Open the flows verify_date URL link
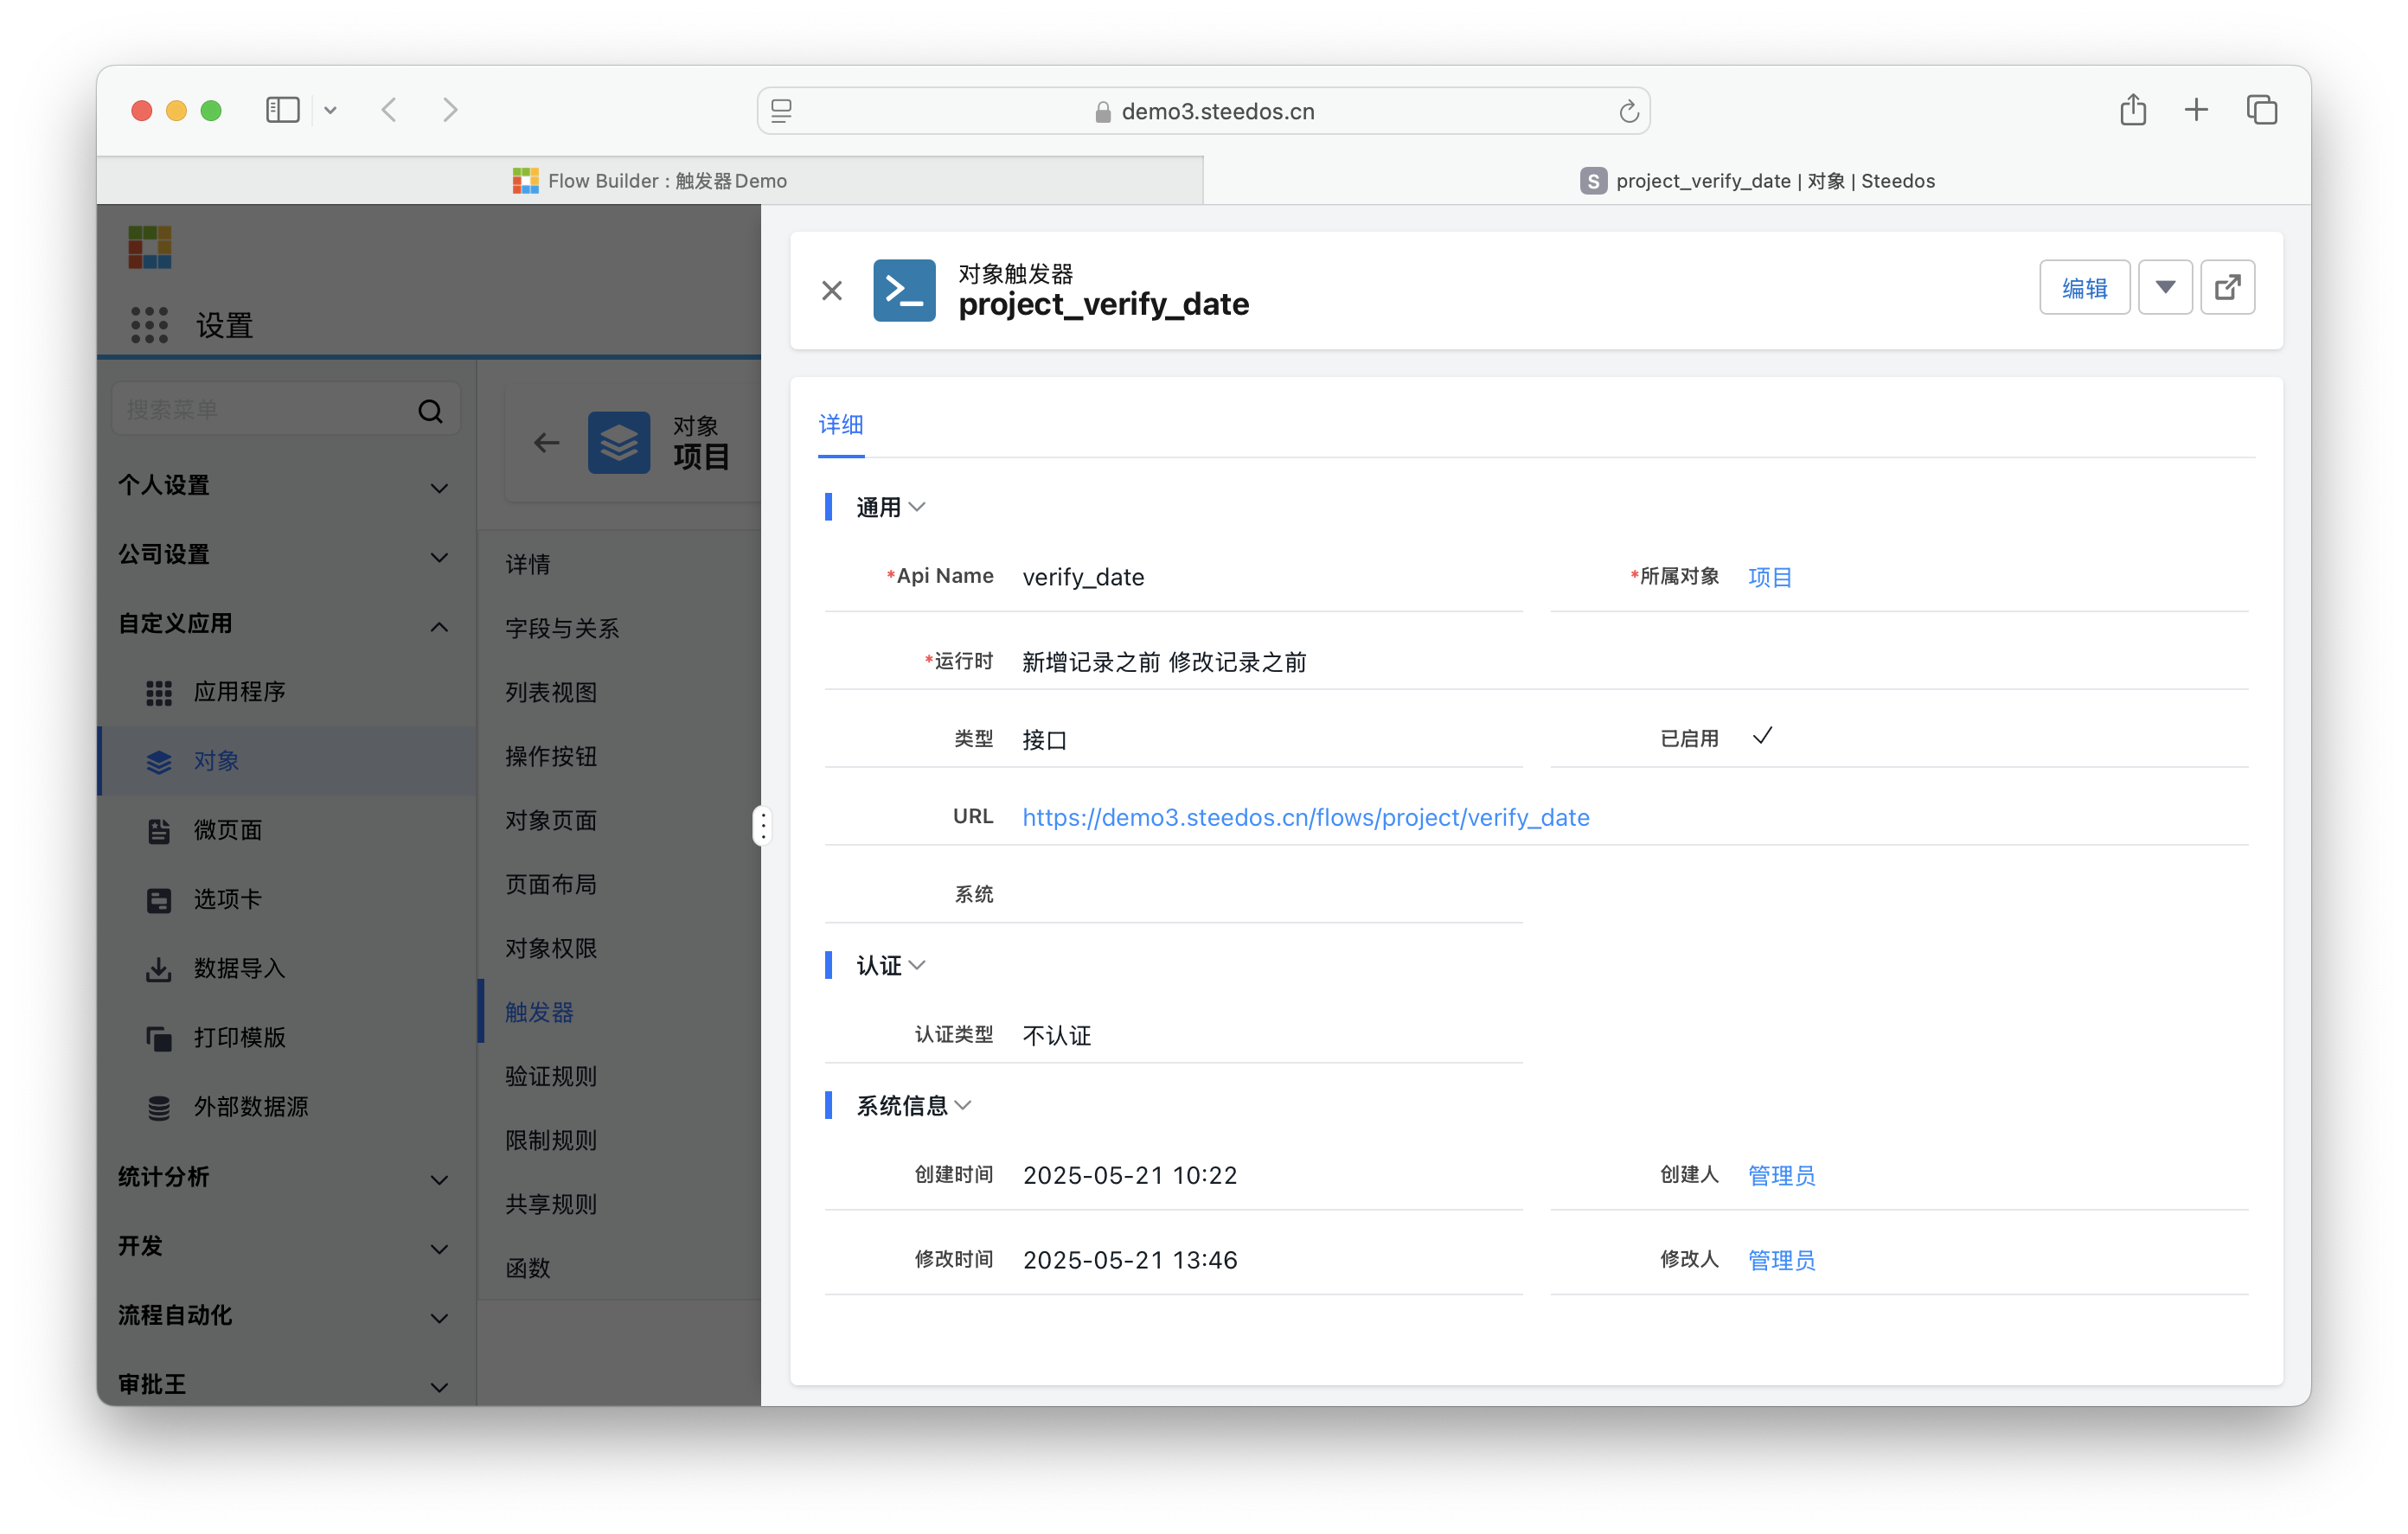2408x1534 pixels. click(x=1305, y=817)
